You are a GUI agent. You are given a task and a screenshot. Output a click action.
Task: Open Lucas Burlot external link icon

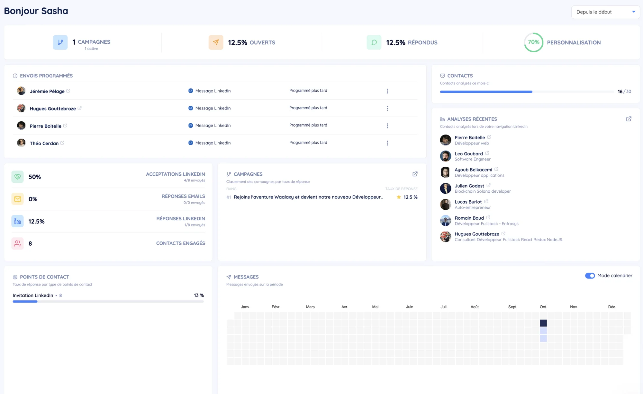tap(486, 201)
